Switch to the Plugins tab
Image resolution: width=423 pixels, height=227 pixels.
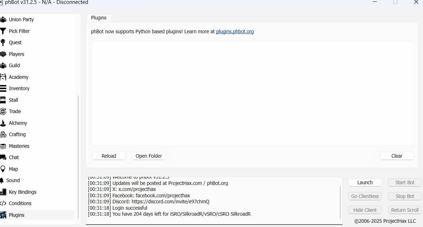99,18
